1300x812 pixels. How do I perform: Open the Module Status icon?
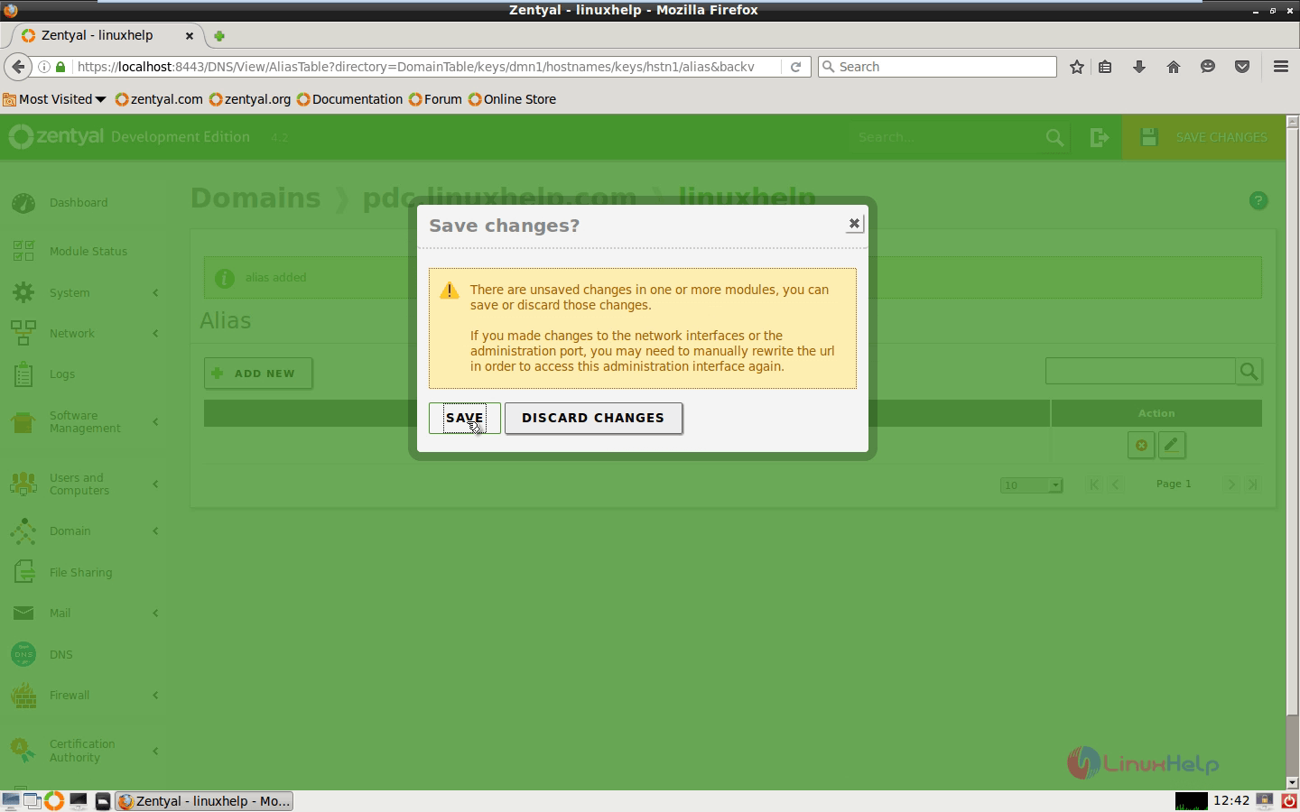(x=23, y=251)
